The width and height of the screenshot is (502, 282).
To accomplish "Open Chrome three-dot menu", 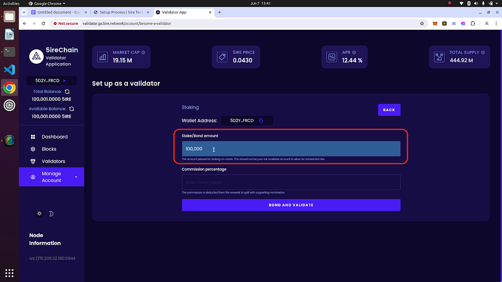I will coord(496,23).
